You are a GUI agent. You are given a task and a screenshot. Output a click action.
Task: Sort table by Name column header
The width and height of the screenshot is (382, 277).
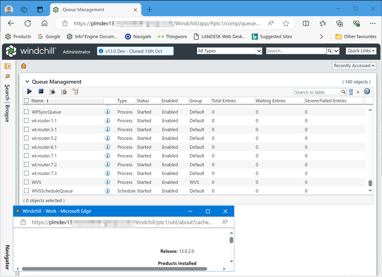38,101
